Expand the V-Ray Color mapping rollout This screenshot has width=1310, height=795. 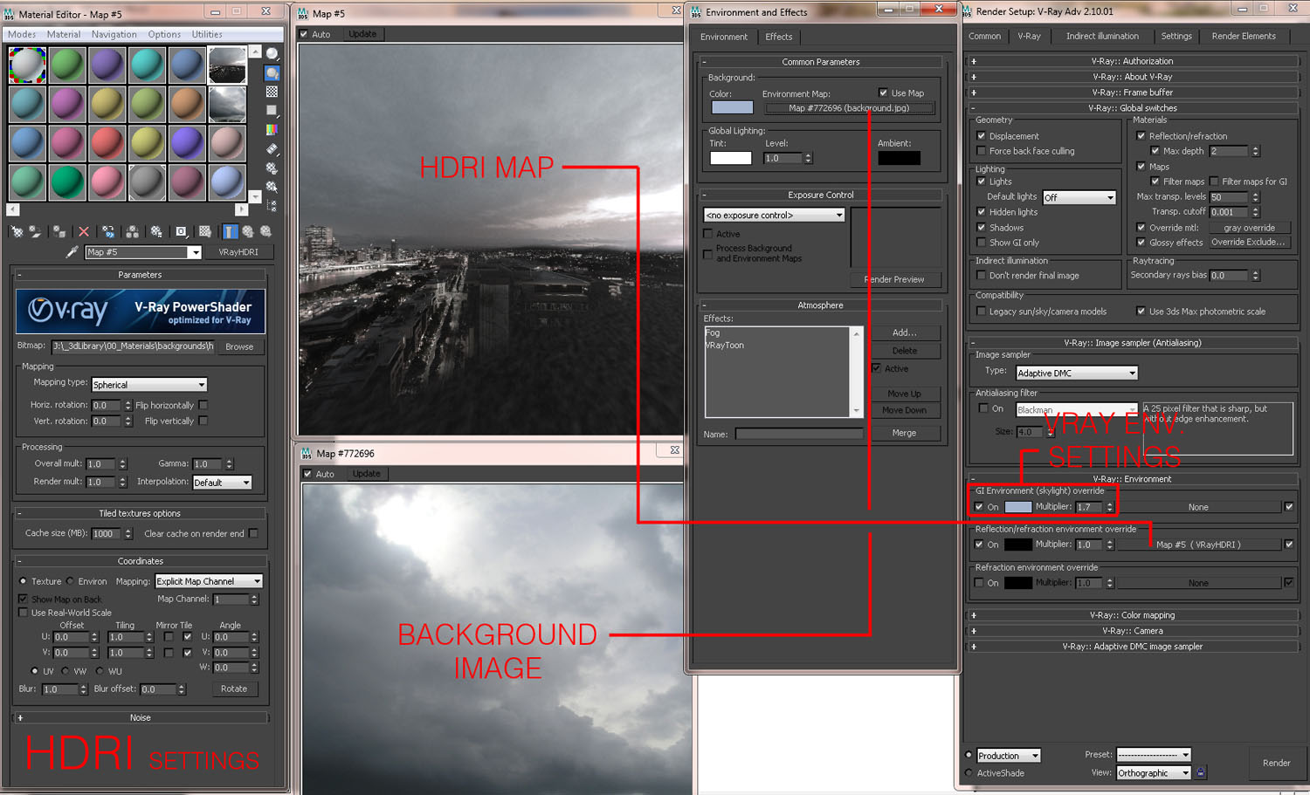(1132, 615)
